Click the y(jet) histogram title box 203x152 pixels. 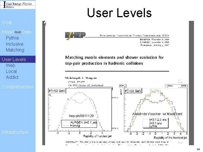click(122, 86)
